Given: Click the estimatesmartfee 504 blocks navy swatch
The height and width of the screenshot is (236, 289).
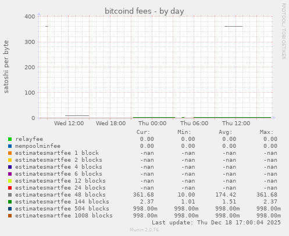Looking at the screenshot, I should click(x=10, y=209).
